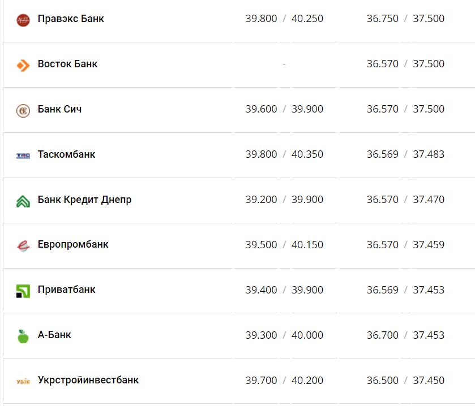Image resolution: width=475 pixels, height=406 pixels.
Task: Click the Правэкс Банк logo icon
Action: pyautogui.click(x=23, y=20)
